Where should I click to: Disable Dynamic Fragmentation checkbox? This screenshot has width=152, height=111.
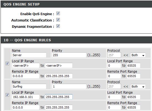(58, 26)
